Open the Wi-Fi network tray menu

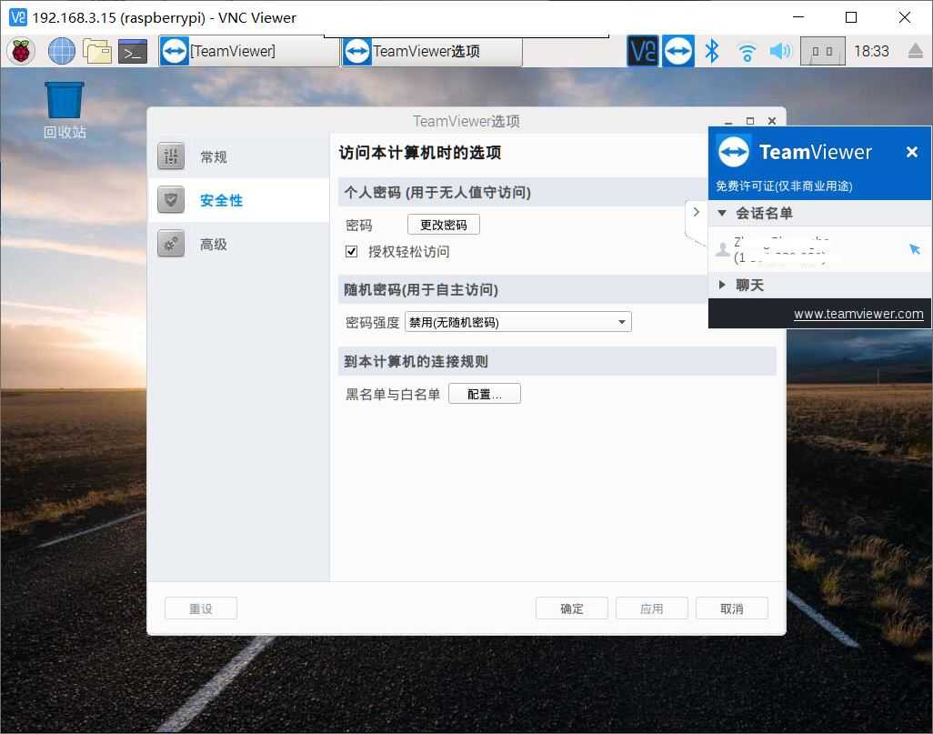747,53
